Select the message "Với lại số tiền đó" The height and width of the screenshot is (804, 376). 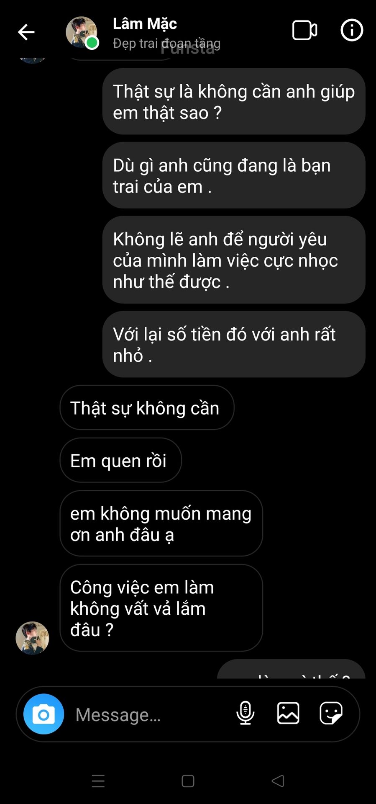[x=234, y=344]
